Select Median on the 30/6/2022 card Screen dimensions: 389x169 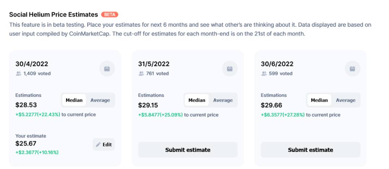tap(319, 100)
